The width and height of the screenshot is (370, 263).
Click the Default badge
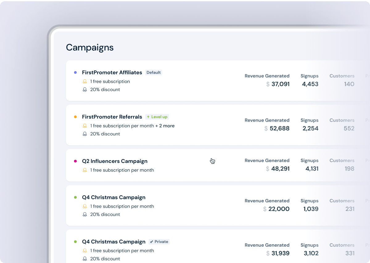tap(154, 73)
